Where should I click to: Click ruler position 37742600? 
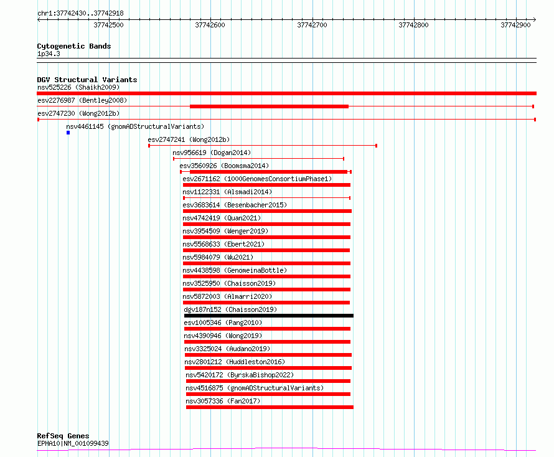[x=210, y=25]
